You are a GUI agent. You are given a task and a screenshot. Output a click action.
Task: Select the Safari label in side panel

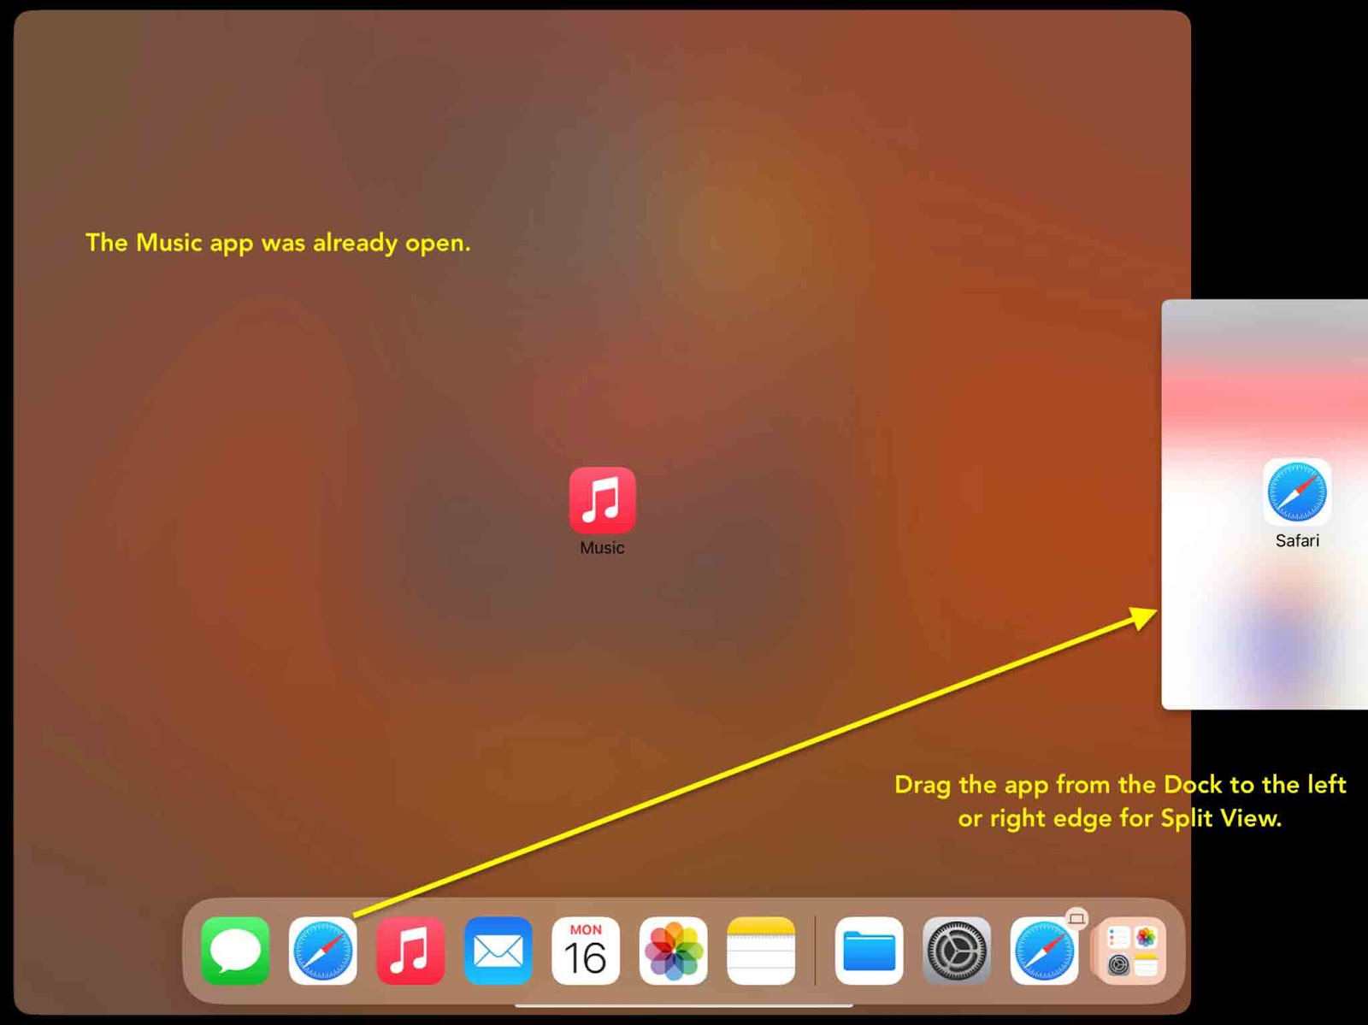[x=1297, y=540]
